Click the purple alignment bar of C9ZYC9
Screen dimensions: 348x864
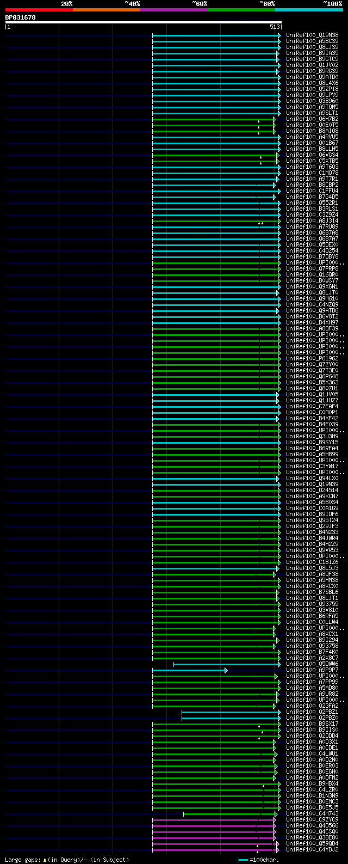pyautogui.click(x=214, y=820)
